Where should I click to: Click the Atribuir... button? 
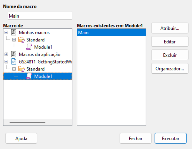click(x=170, y=28)
